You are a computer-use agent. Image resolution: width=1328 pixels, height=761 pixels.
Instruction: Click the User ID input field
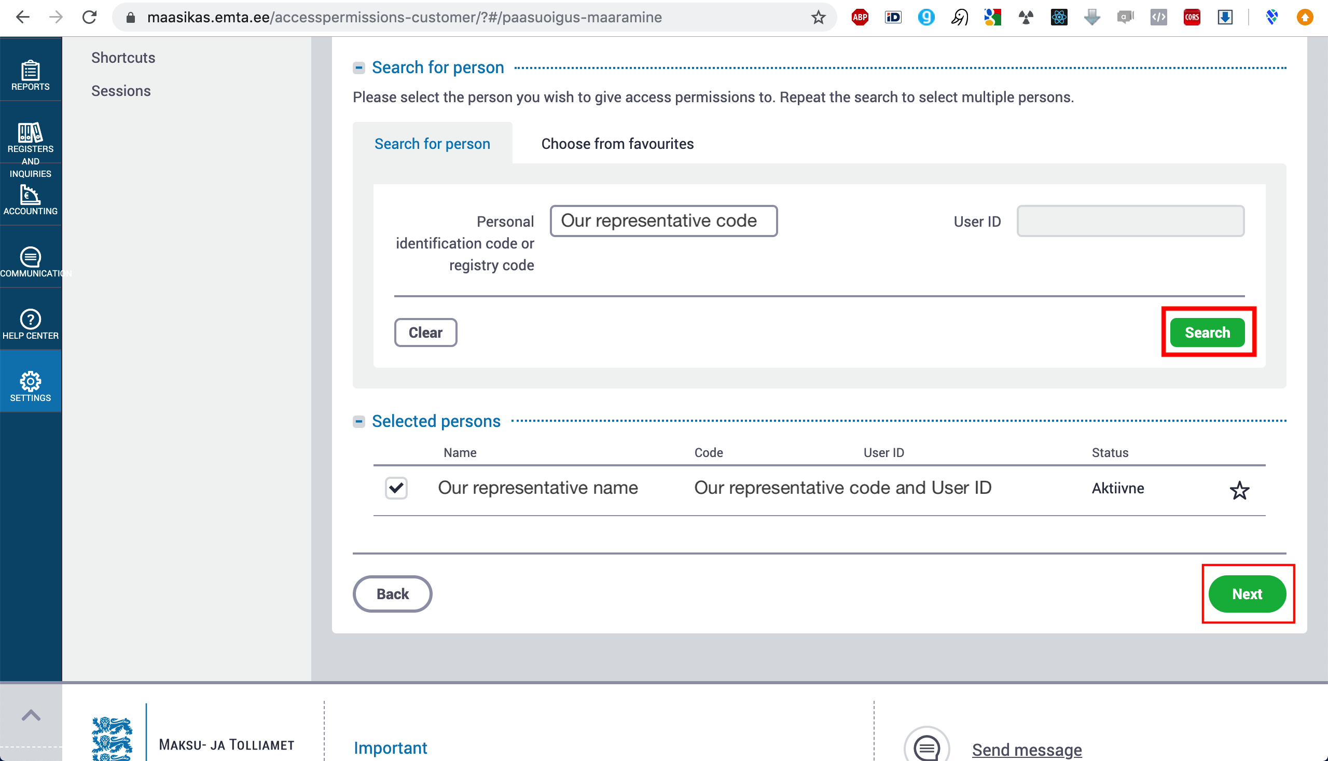[x=1130, y=221]
